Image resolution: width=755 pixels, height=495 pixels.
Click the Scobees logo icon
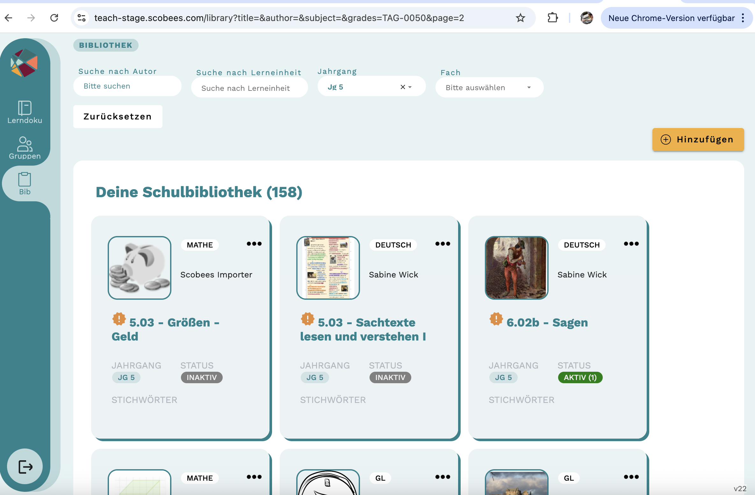pyautogui.click(x=24, y=63)
